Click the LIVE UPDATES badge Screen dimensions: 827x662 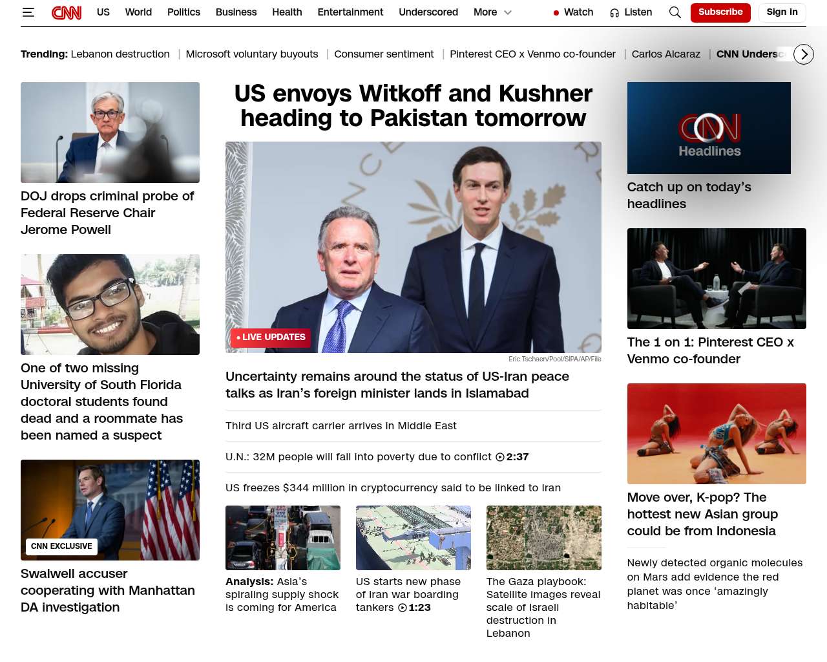271,337
